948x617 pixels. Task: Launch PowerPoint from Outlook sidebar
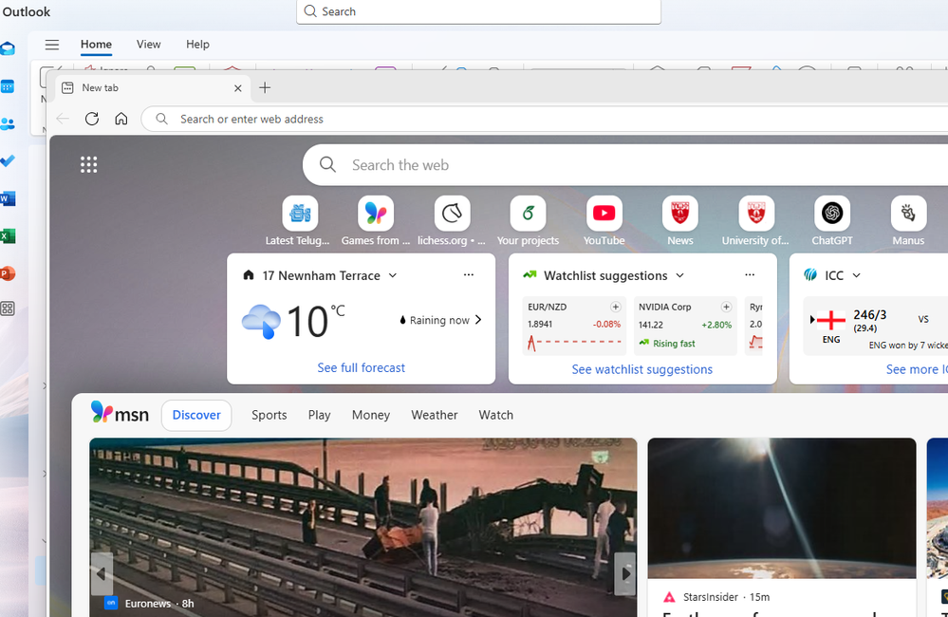(x=8, y=273)
